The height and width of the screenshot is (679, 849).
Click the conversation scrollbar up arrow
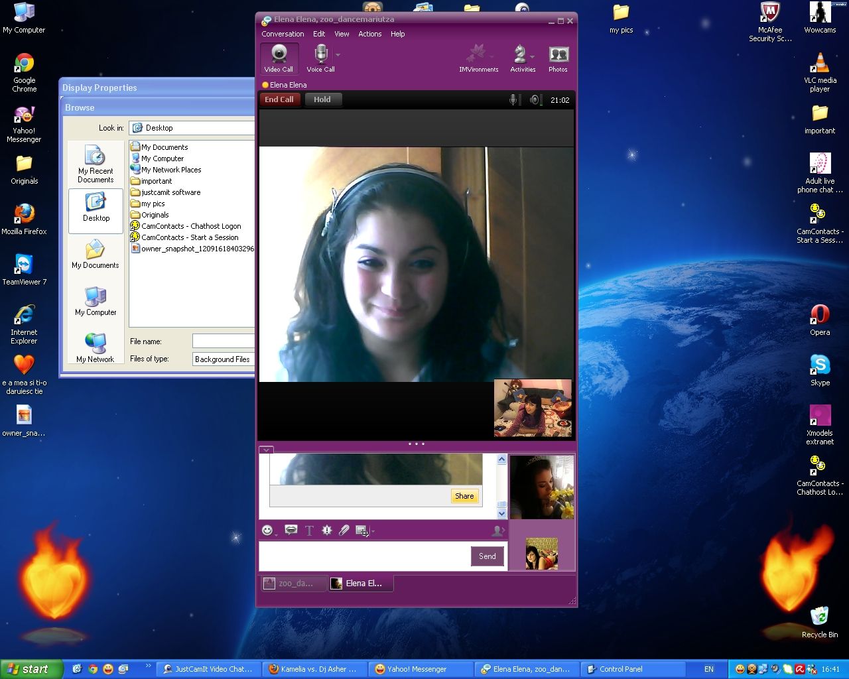point(501,460)
